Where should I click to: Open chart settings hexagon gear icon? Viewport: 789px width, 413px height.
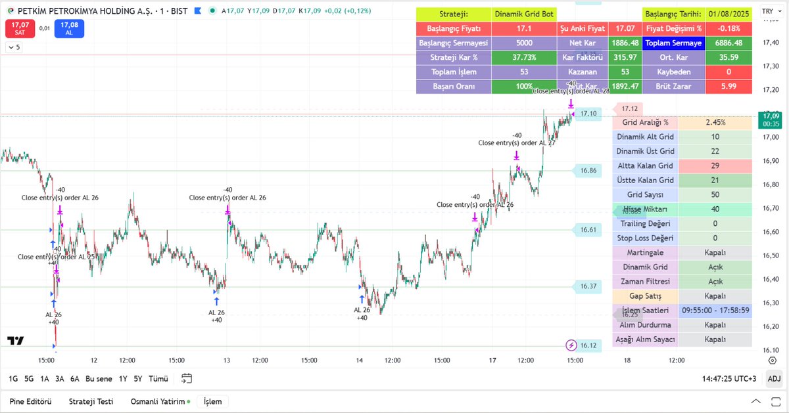pos(771,360)
